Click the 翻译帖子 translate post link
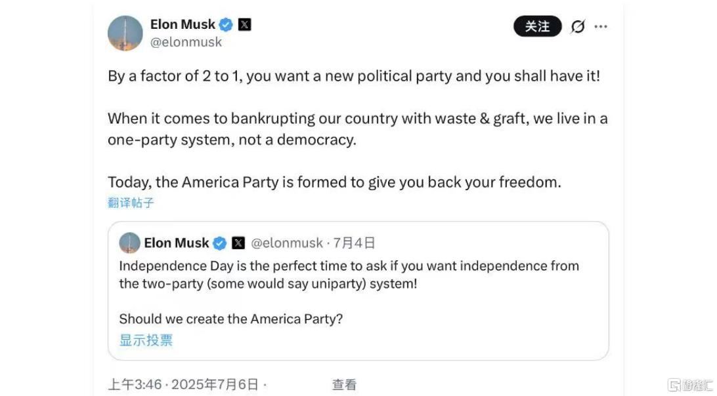 (x=131, y=203)
